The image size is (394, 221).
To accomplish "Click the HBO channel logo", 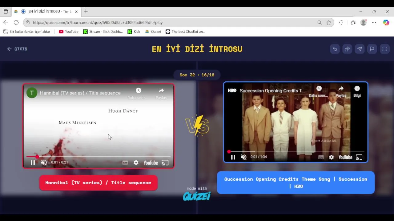I will click(232, 91).
